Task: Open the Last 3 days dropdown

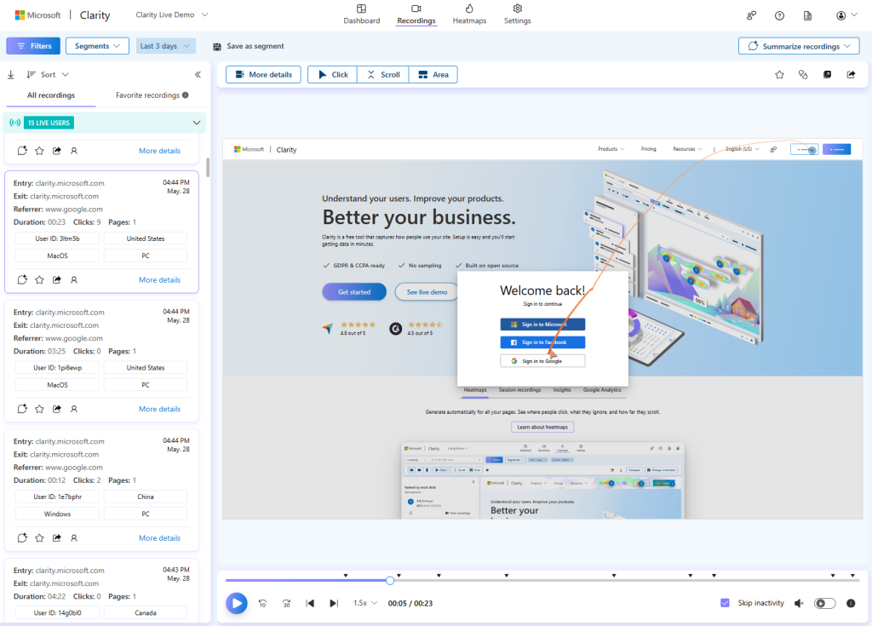Action: pyautogui.click(x=166, y=46)
